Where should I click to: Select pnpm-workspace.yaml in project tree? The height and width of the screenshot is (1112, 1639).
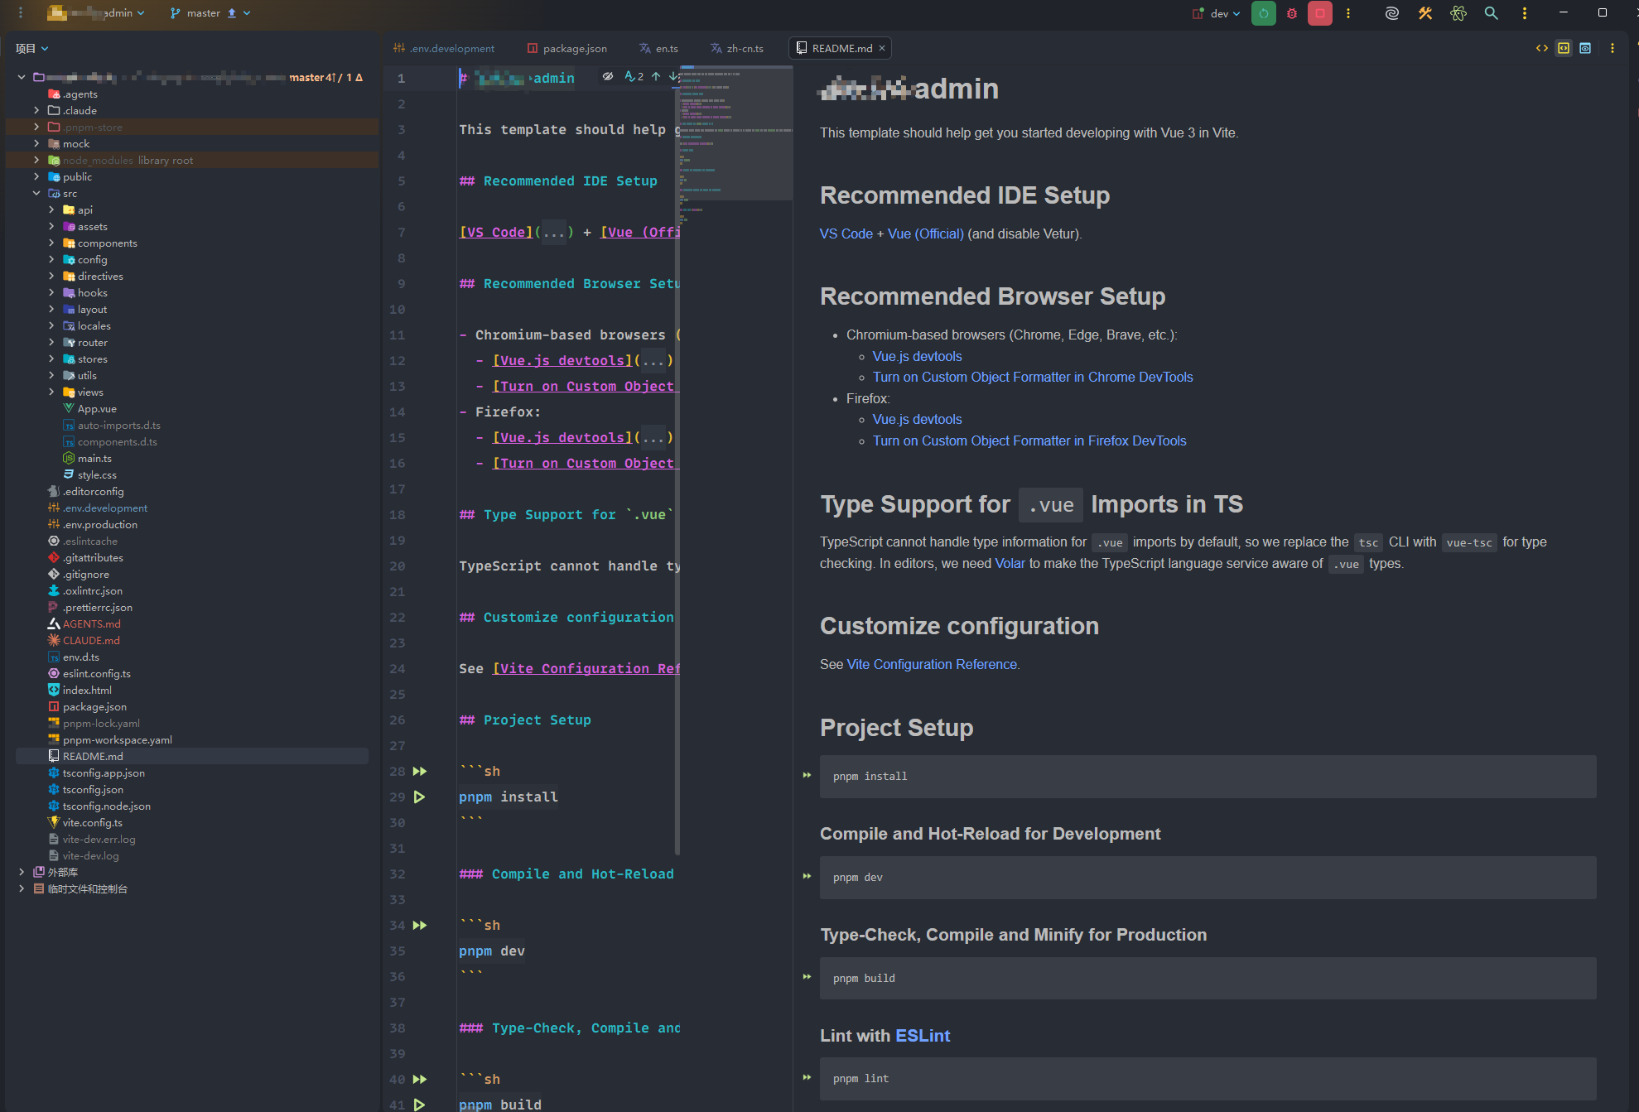(117, 739)
